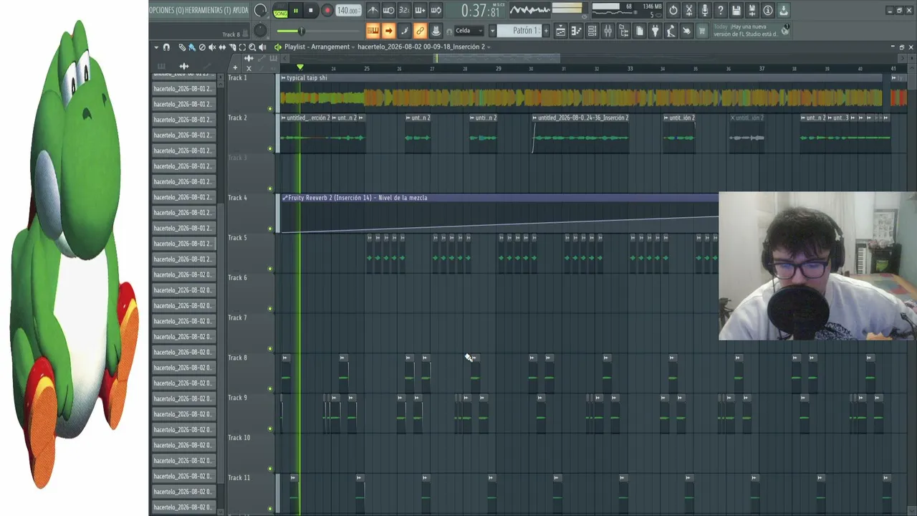Open the Celda snap dropdown

(x=469, y=31)
